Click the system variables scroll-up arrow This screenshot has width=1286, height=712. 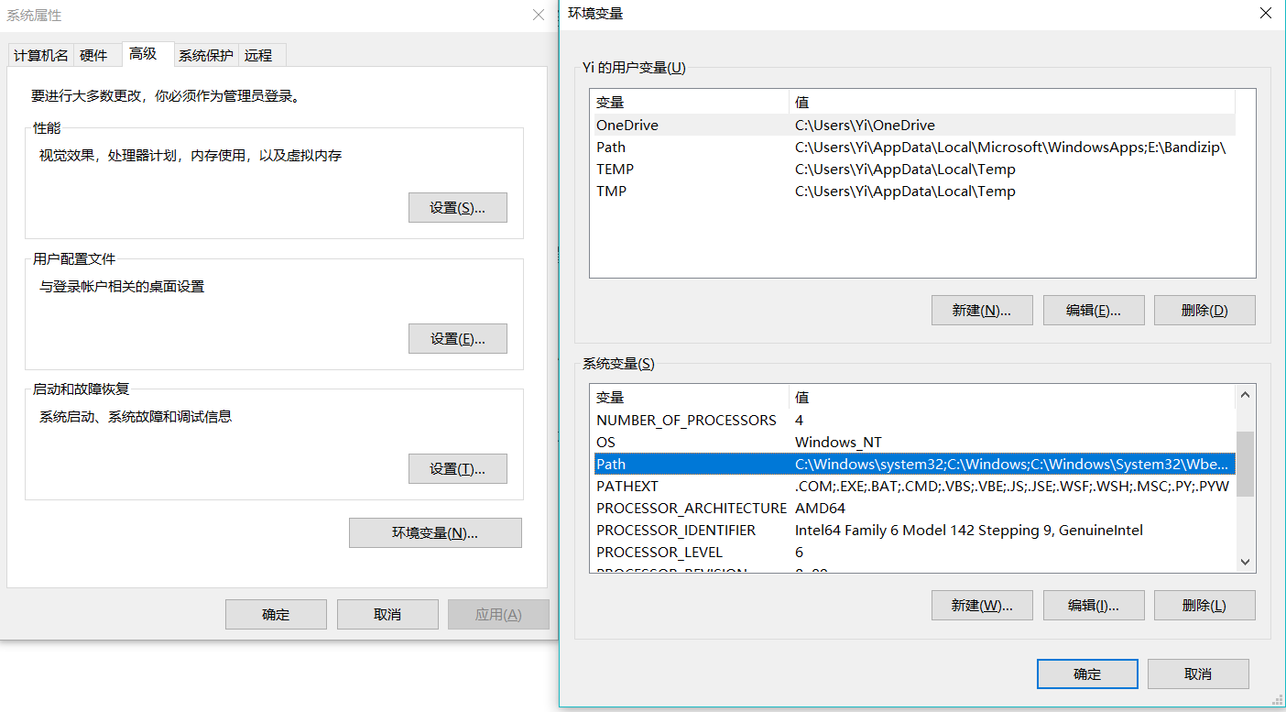[1245, 396]
